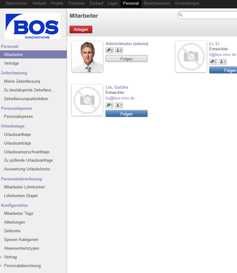This screenshot has height=273, width=237.
Task: Open Spesen Kategorien
Action: [x=21, y=239]
